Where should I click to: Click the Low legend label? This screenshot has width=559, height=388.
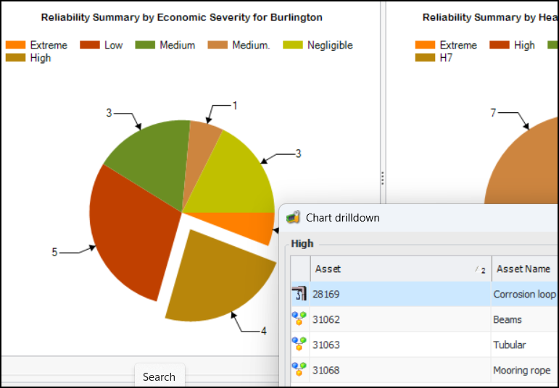pos(113,45)
